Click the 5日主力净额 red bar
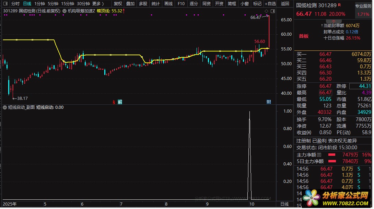This screenshot has height=209, width=374. (x=332, y=162)
